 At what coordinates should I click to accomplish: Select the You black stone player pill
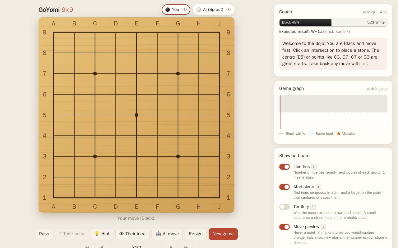tap(176, 10)
